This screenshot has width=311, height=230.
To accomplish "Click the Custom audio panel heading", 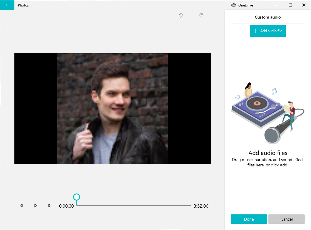I will [x=267, y=17].
